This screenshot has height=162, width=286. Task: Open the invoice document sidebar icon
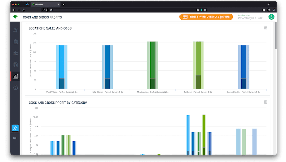pyautogui.click(x=15, y=64)
